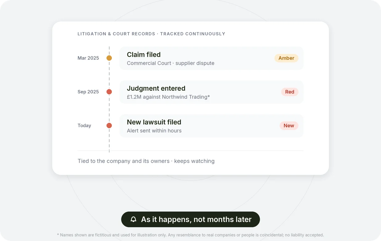Click the New status badge

pyautogui.click(x=289, y=125)
